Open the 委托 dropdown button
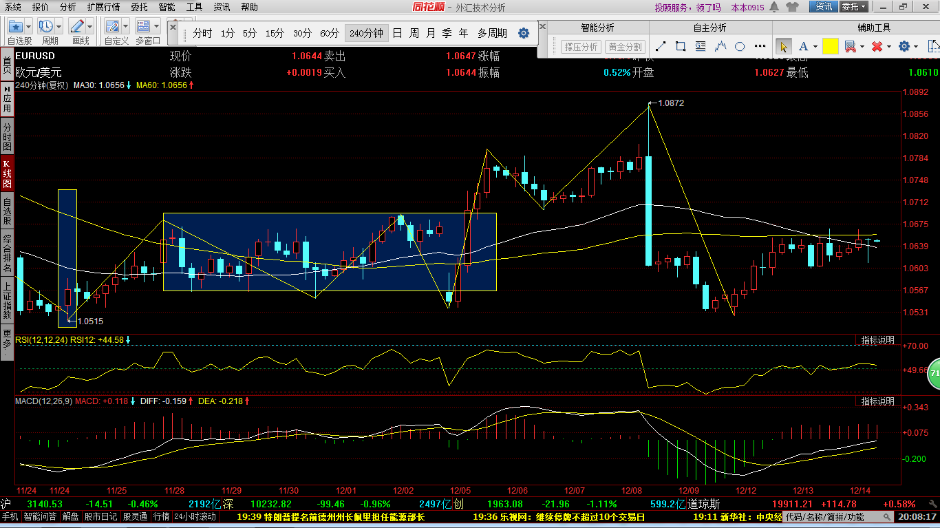Viewport: 940px width, 528px height. (854, 7)
